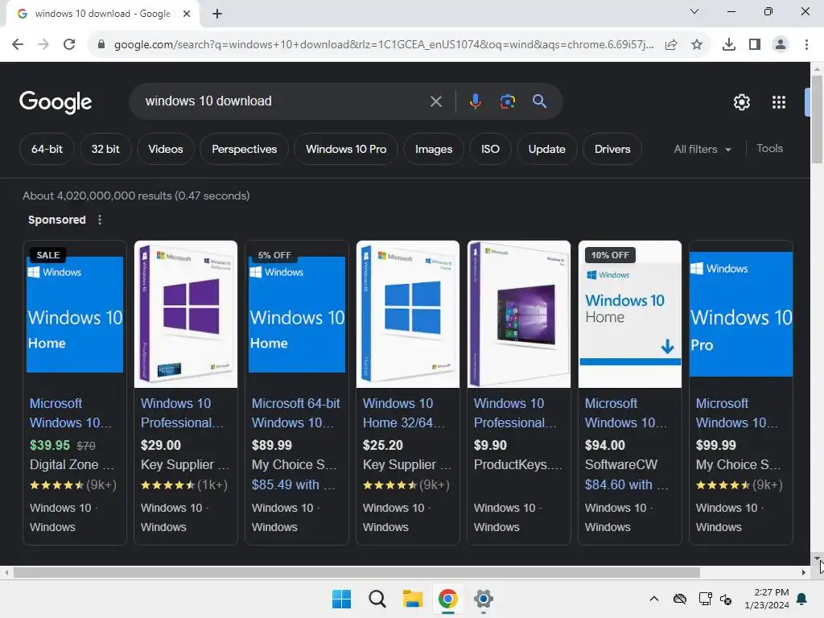Open the $99.99 Microsoft Windows 10 link

coord(737,413)
